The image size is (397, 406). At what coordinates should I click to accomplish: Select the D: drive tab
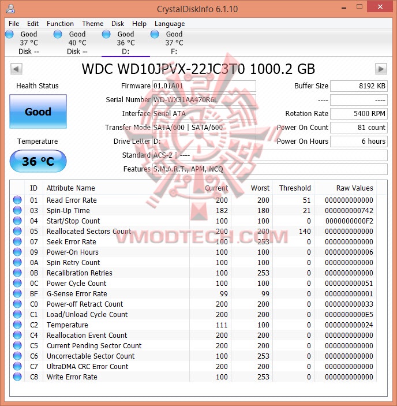126,43
